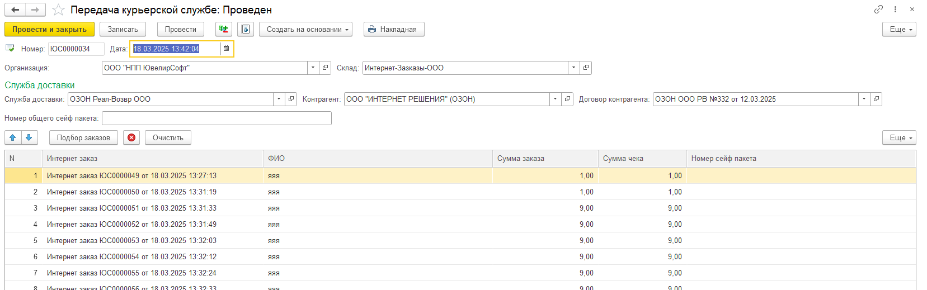
Task: Sort by Номер сейф пакета header
Action: coord(801,158)
